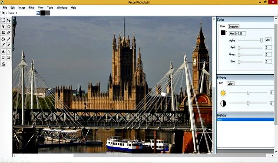Click the black foreground swatch in toolbar

coord(43,13)
